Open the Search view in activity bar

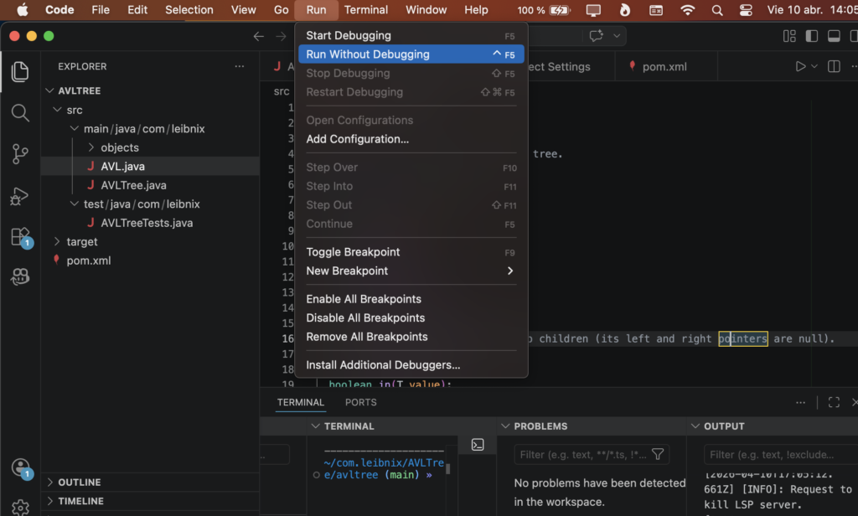20,112
